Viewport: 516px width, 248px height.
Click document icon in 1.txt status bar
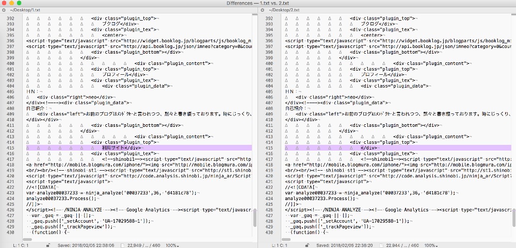tap(123, 245)
